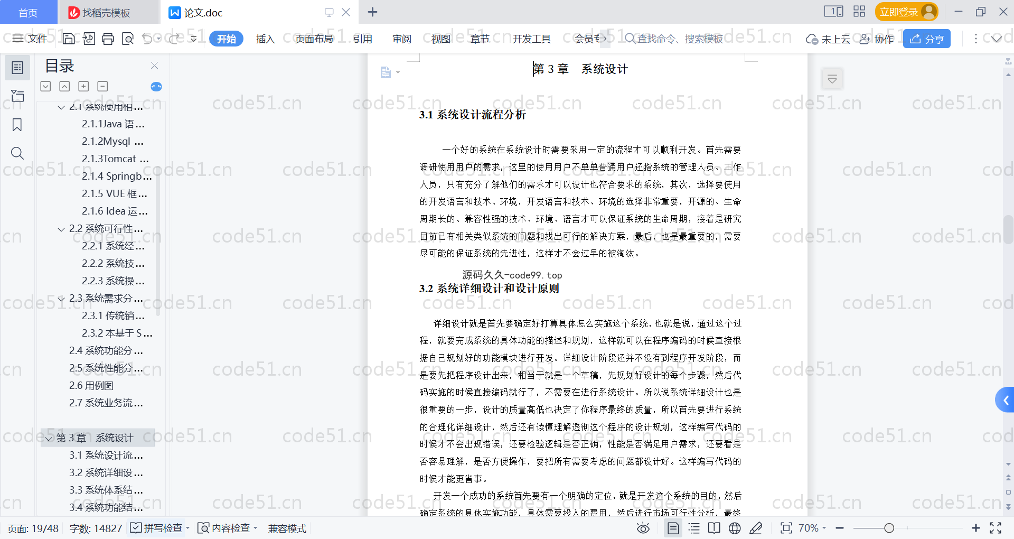The height and width of the screenshot is (539, 1014).
Task: Click the 协作 collaborate button
Action: point(877,39)
